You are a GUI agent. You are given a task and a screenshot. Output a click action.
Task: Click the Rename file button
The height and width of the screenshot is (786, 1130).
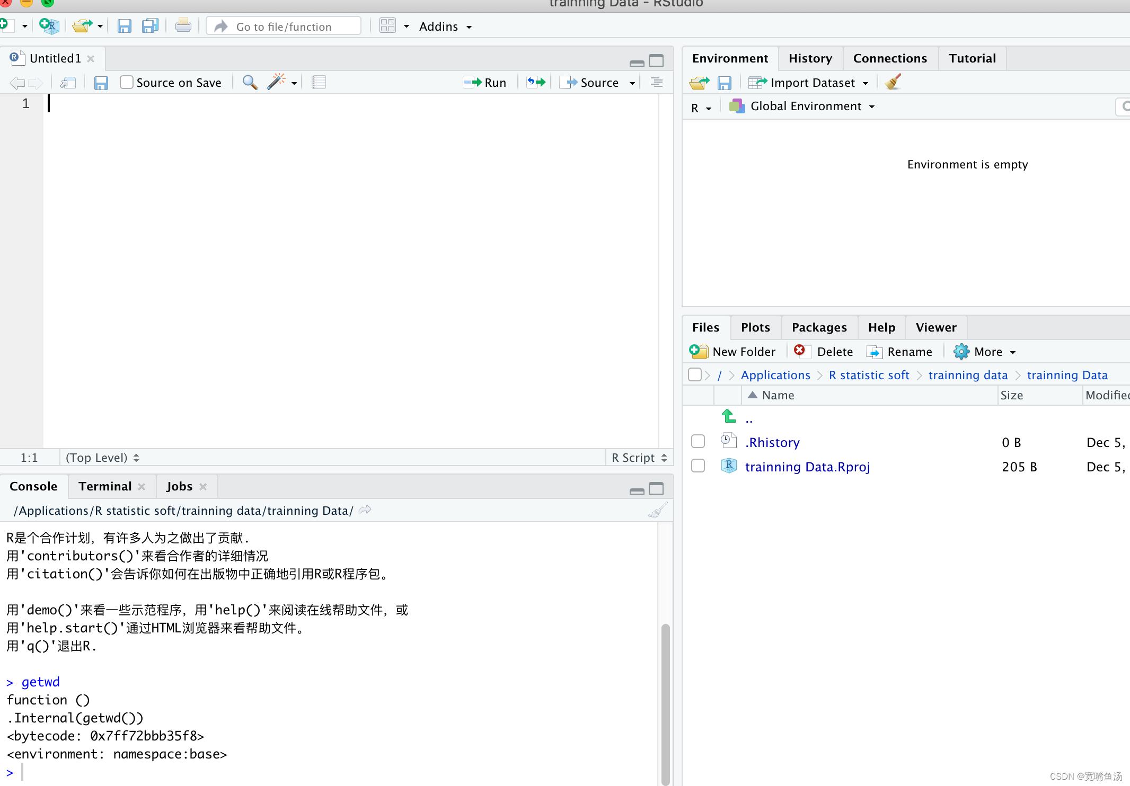pyautogui.click(x=899, y=352)
